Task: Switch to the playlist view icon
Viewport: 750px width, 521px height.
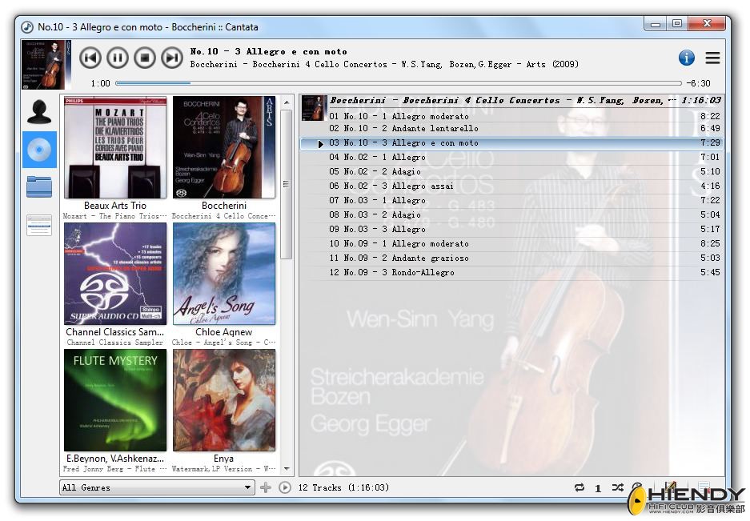Action: tap(39, 225)
